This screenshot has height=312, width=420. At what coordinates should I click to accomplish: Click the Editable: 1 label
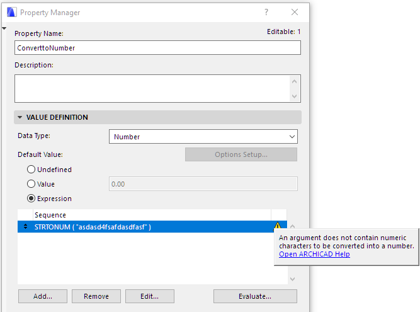[x=283, y=32]
